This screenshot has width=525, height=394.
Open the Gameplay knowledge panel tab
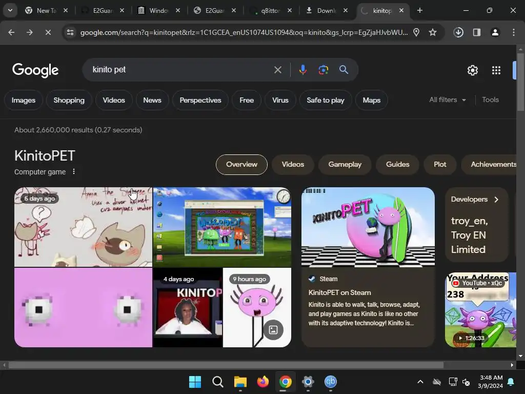345,165
